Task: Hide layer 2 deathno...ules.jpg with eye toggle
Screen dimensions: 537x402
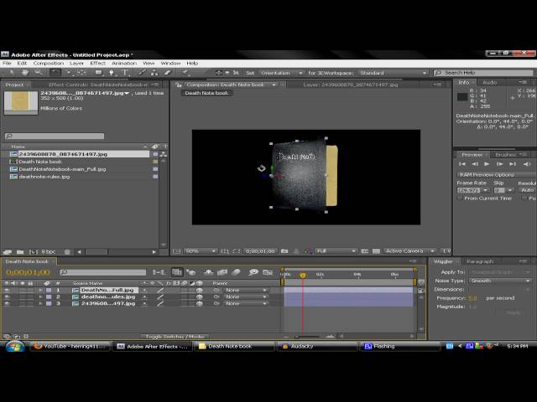Action: [8, 297]
